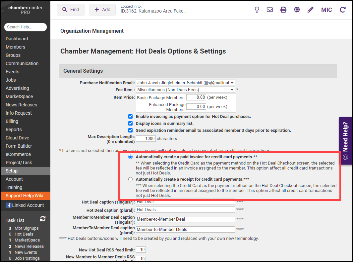Open Support Help/Wiki link

point(25,196)
